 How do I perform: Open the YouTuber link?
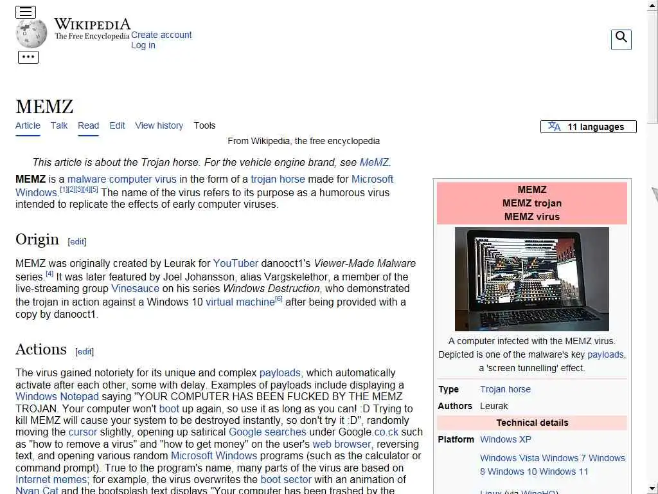[235, 263]
